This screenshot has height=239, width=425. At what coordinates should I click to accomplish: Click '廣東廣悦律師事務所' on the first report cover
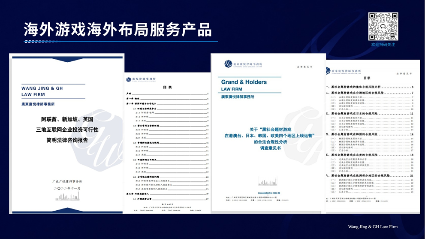38,104
